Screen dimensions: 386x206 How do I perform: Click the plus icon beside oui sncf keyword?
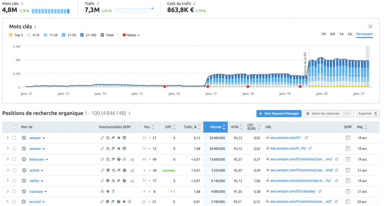coord(24,202)
